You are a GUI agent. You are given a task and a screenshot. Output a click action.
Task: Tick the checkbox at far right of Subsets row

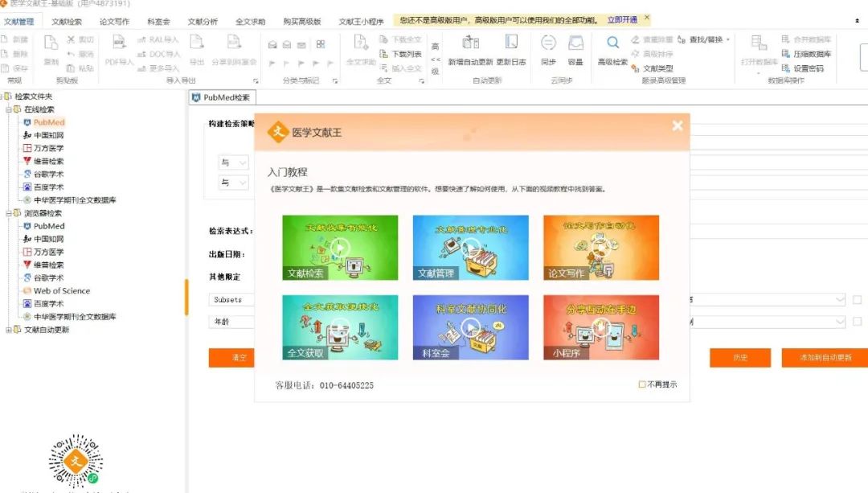857,300
